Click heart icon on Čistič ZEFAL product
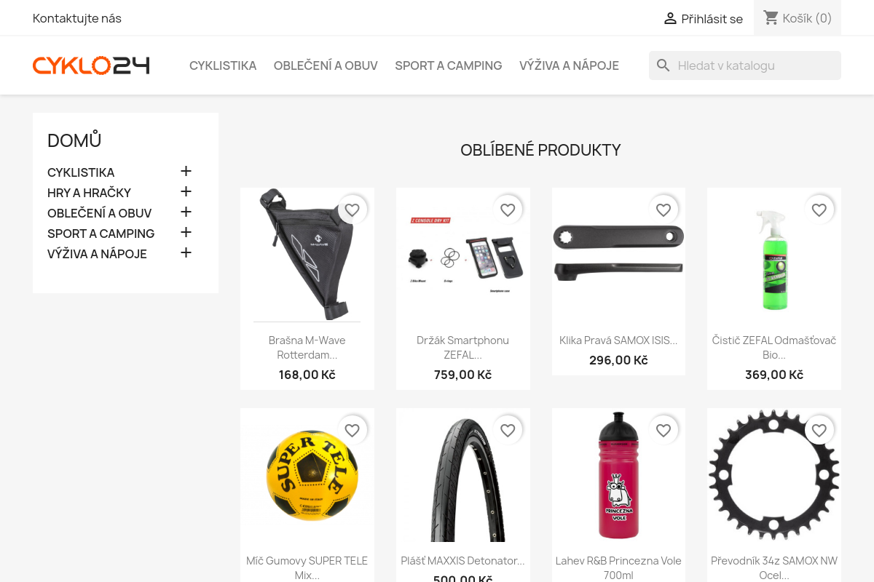This screenshot has width=874, height=582. (819, 210)
